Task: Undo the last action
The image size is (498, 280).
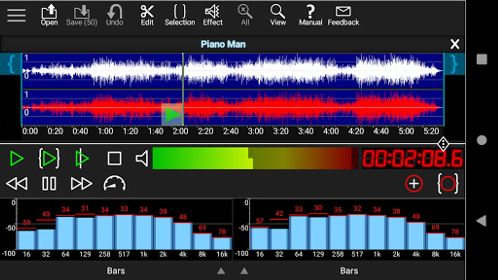Action: point(115,15)
